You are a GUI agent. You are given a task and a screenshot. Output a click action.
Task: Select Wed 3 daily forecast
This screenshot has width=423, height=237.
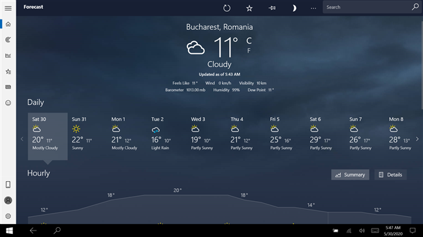(x=206, y=136)
